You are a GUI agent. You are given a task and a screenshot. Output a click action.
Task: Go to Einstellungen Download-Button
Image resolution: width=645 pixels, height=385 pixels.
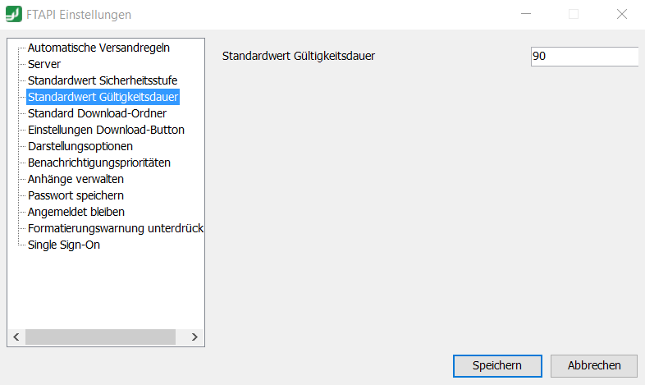coord(106,130)
